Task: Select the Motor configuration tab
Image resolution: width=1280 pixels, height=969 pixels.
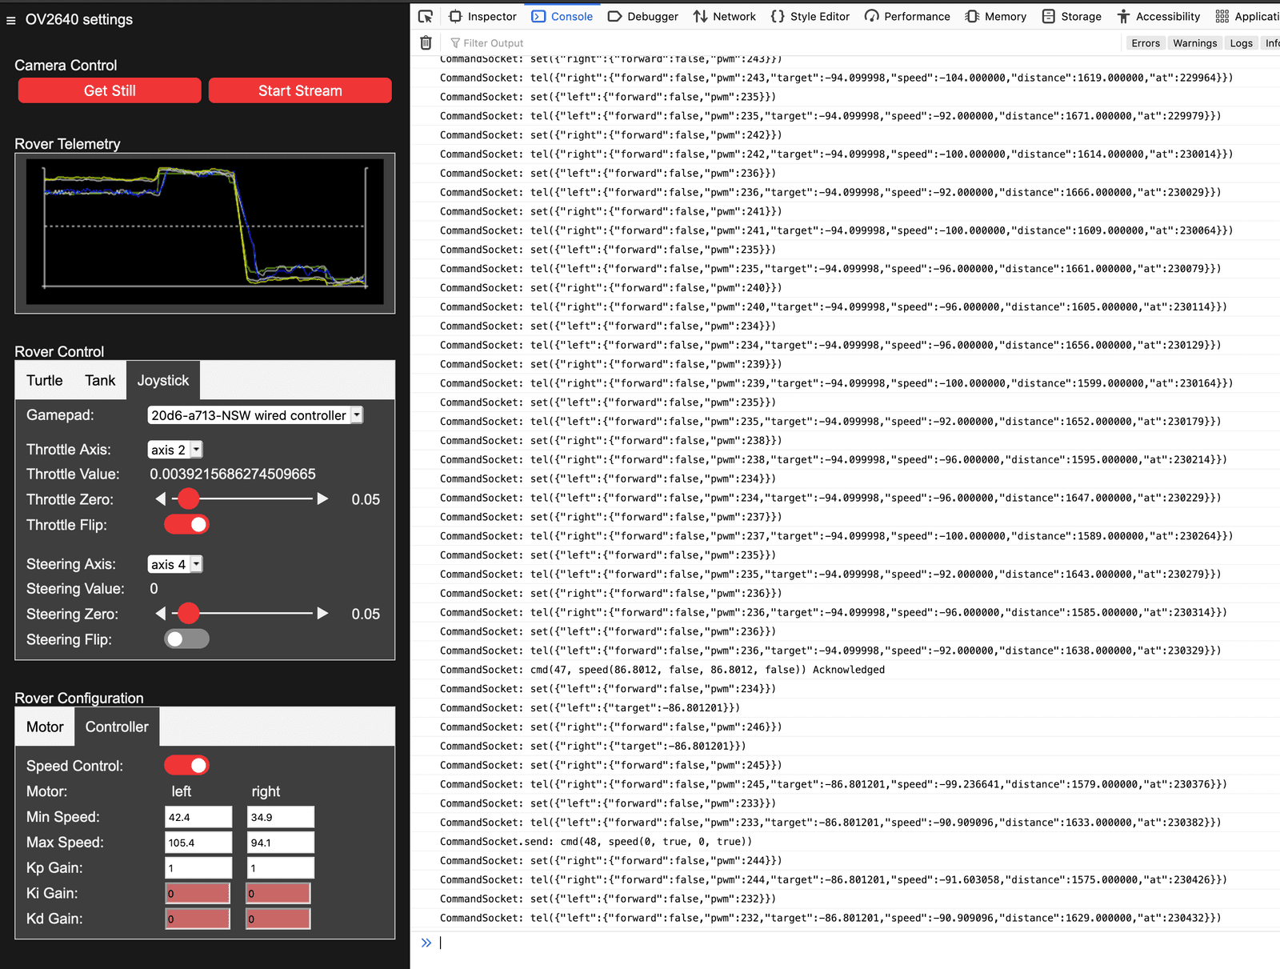Action: click(45, 727)
